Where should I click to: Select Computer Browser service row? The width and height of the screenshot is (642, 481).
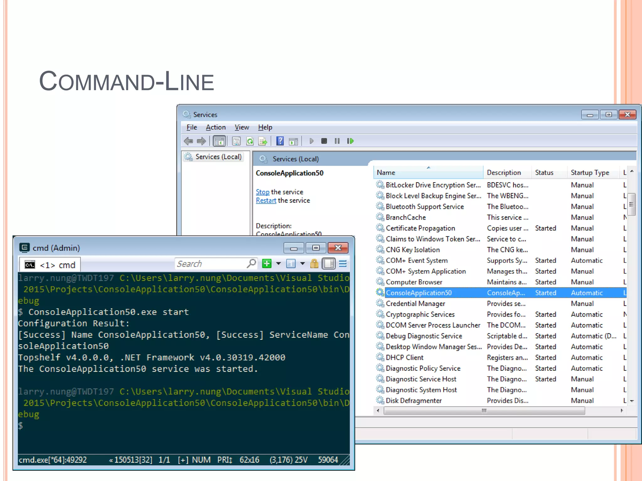pos(501,282)
